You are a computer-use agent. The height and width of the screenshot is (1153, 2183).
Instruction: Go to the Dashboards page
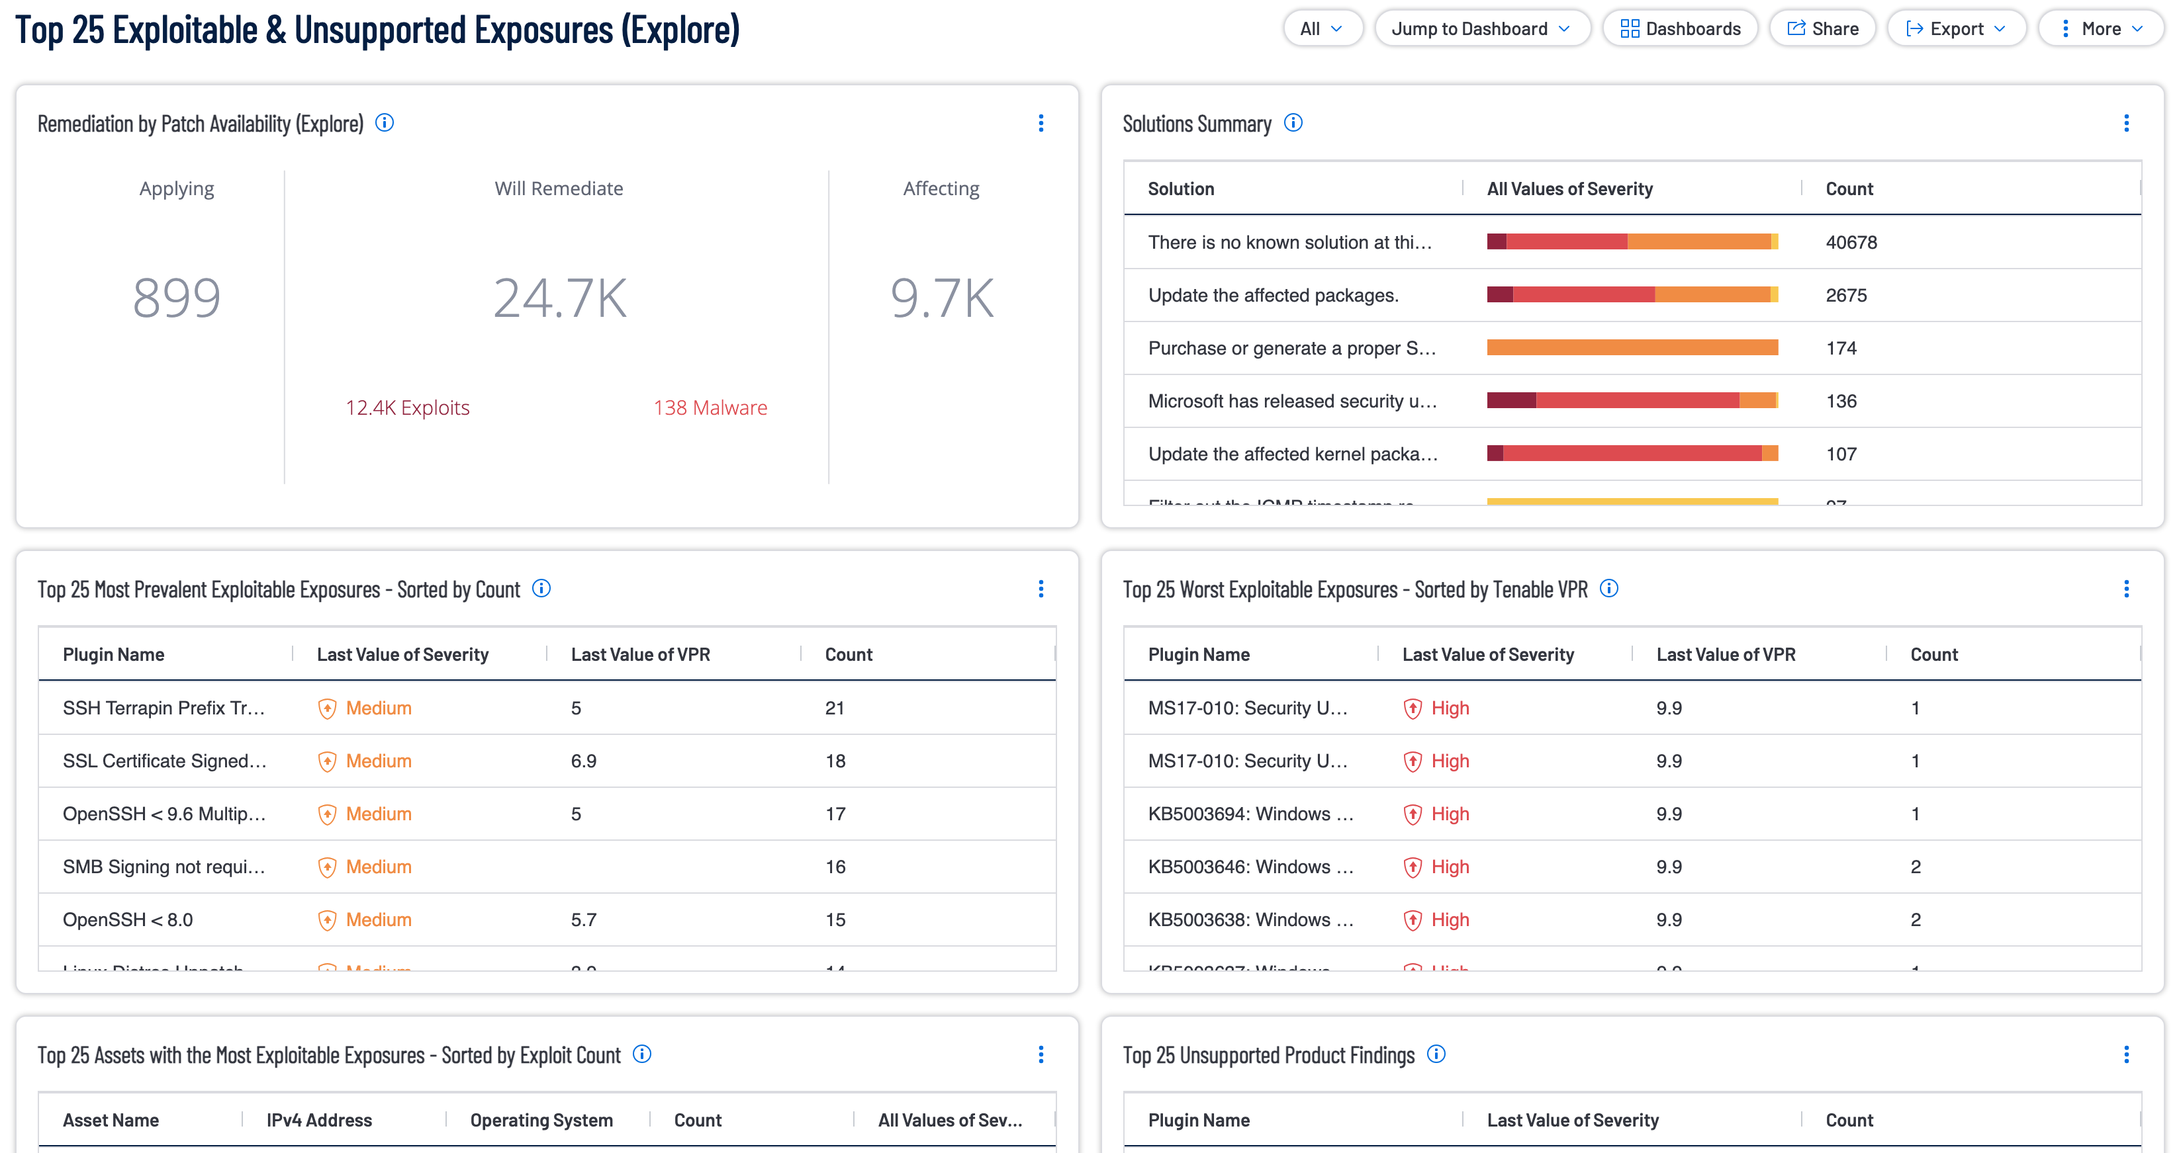pos(1681,29)
